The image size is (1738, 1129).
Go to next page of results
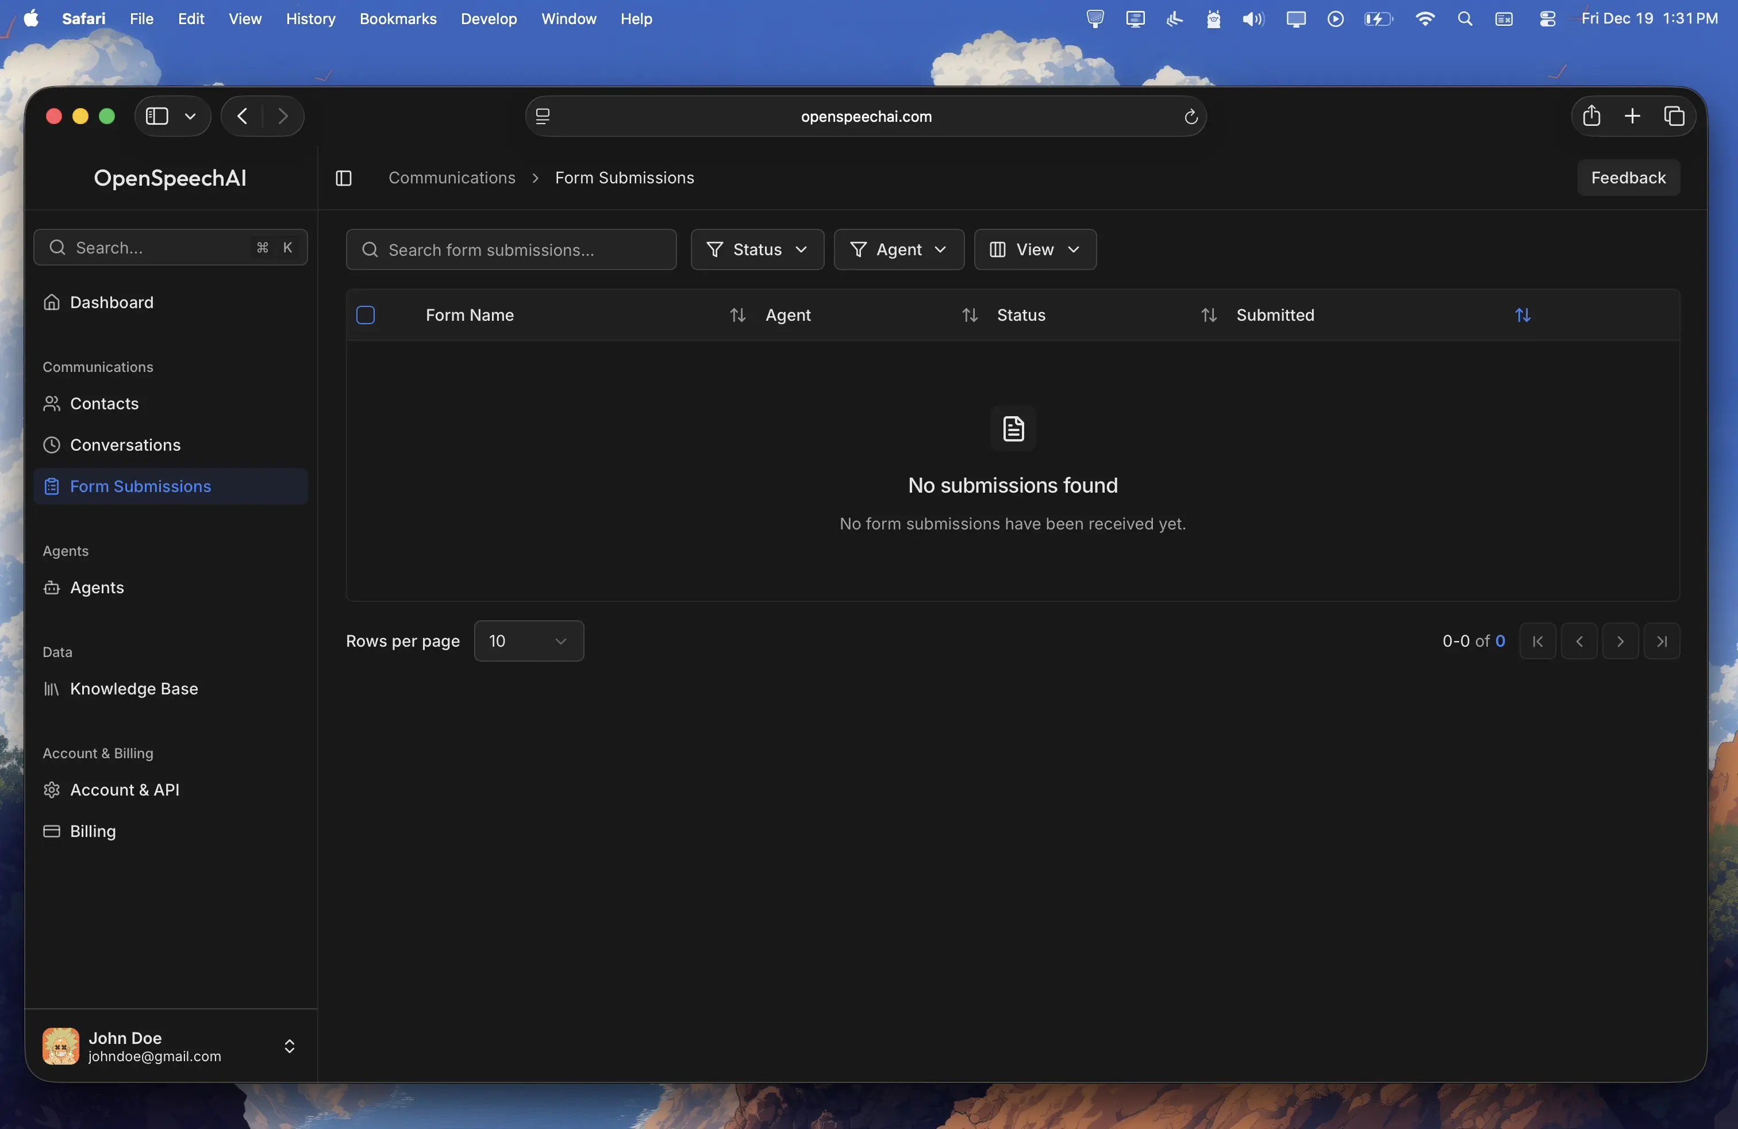pos(1620,641)
